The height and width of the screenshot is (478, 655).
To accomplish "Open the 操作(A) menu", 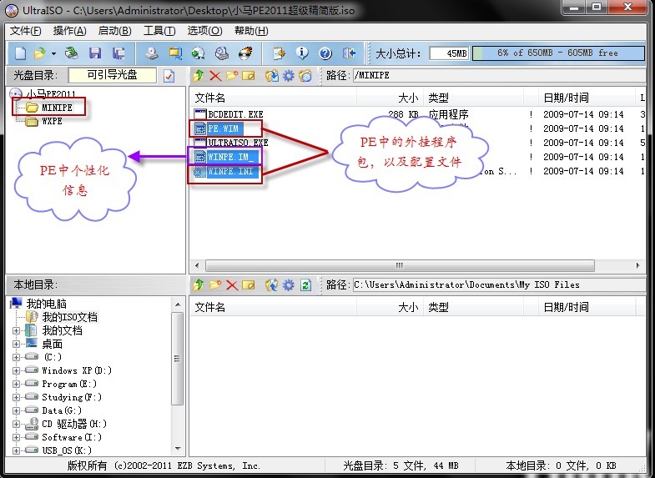I will [x=69, y=31].
